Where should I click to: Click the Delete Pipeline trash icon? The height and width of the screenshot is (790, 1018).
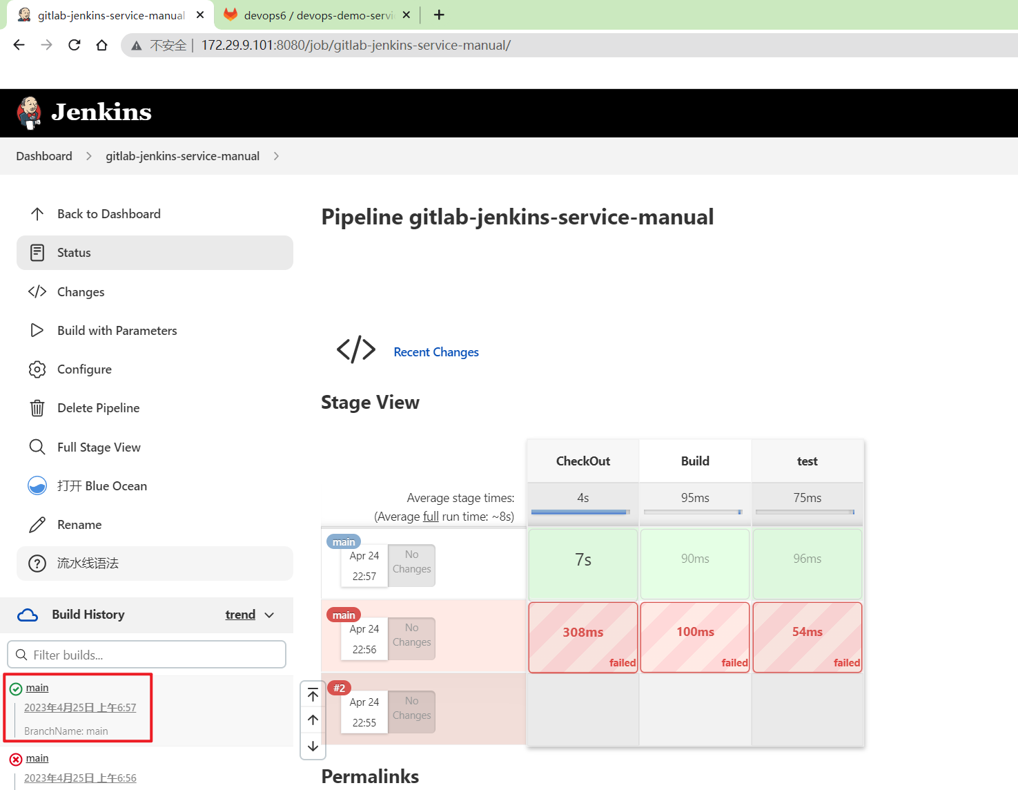37,408
